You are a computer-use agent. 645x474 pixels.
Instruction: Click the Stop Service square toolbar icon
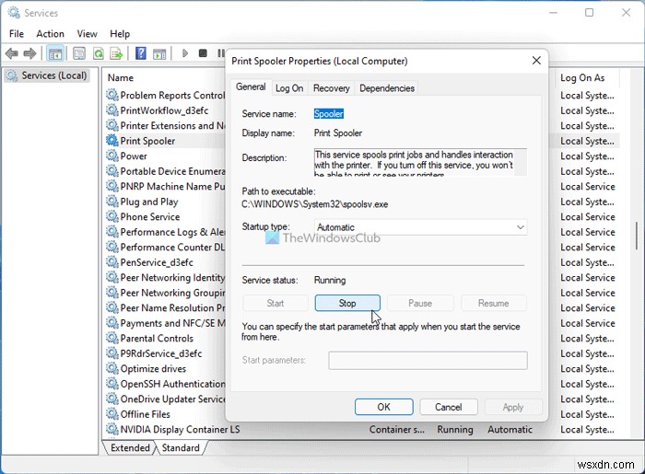(x=203, y=53)
